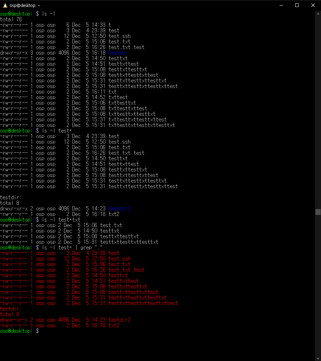This screenshot has width=321, height=361.
Task: Click the final empty prompt 'osp@desktop:~$'
Action: point(19,331)
